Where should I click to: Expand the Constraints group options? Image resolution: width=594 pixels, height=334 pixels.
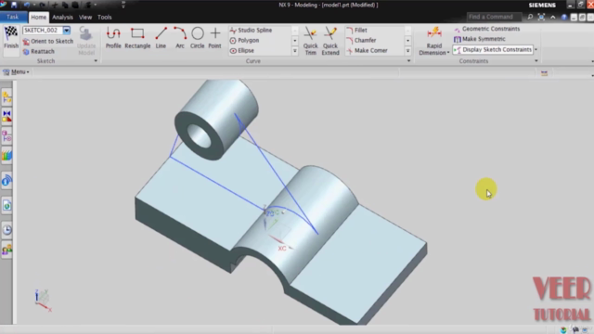(x=536, y=61)
